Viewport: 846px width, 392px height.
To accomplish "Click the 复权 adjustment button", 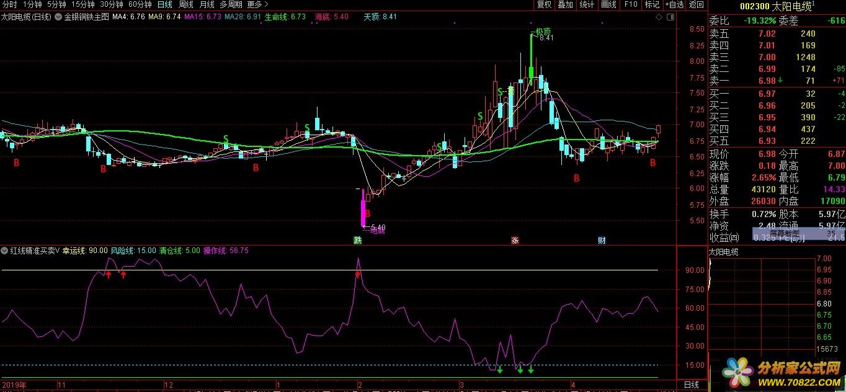I will coord(544,4).
